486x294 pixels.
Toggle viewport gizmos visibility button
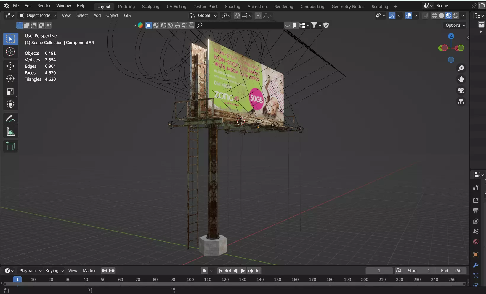(x=392, y=15)
